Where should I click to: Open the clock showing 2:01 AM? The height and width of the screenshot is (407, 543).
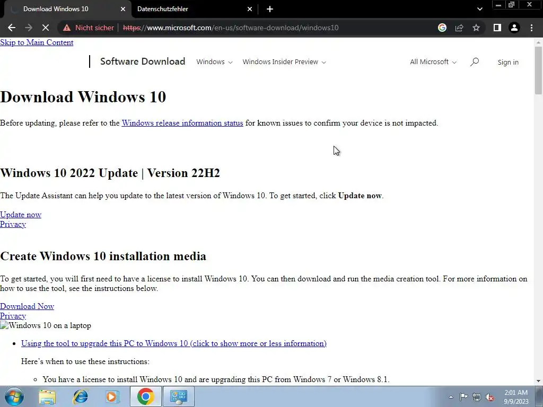tap(516, 397)
